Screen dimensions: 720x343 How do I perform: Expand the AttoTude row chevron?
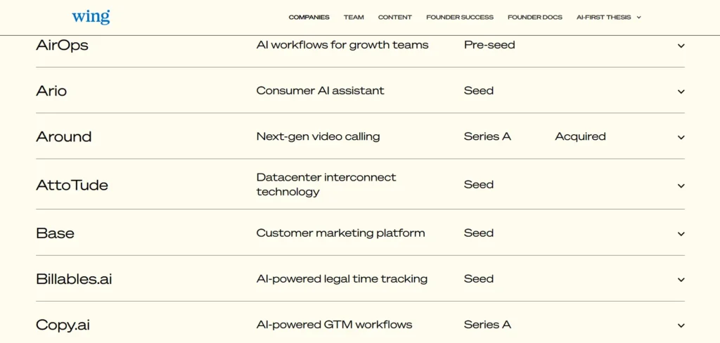point(681,186)
